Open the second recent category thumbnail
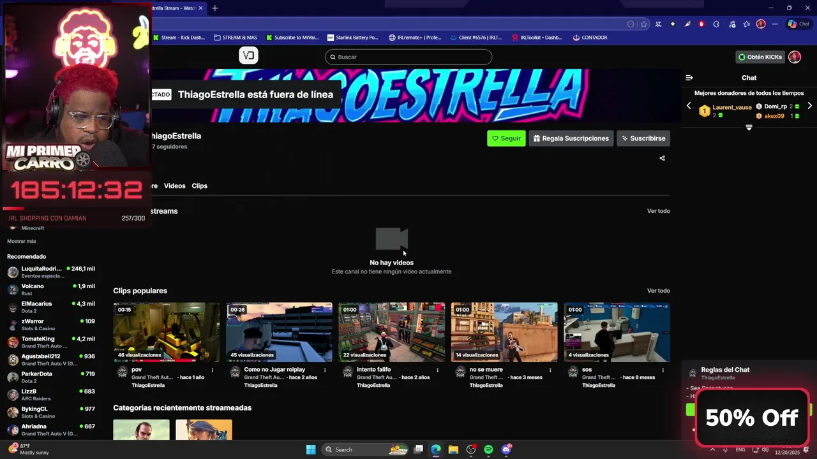 [204, 430]
